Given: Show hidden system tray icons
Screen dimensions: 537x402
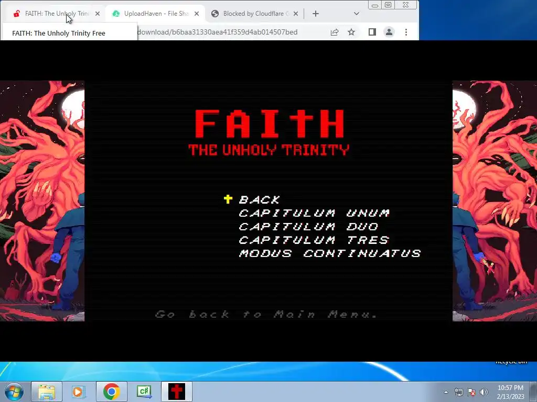Looking at the screenshot, I should click(446, 392).
